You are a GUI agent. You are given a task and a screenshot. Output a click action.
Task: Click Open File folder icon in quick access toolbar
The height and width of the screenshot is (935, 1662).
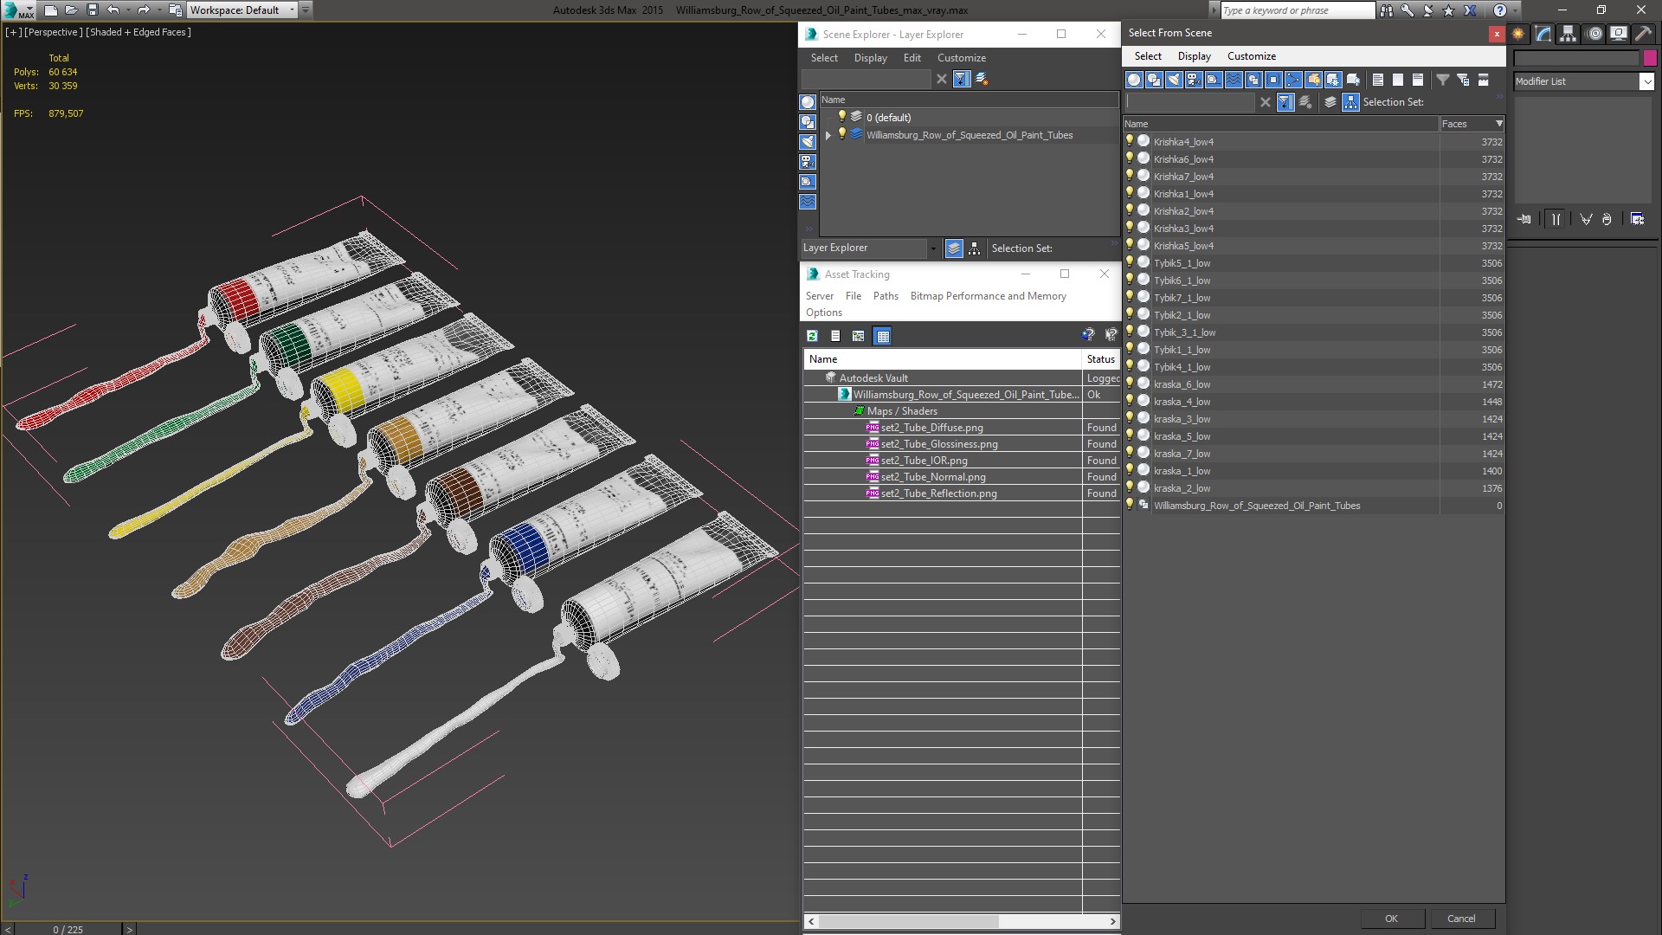pyautogui.click(x=72, y=10)
